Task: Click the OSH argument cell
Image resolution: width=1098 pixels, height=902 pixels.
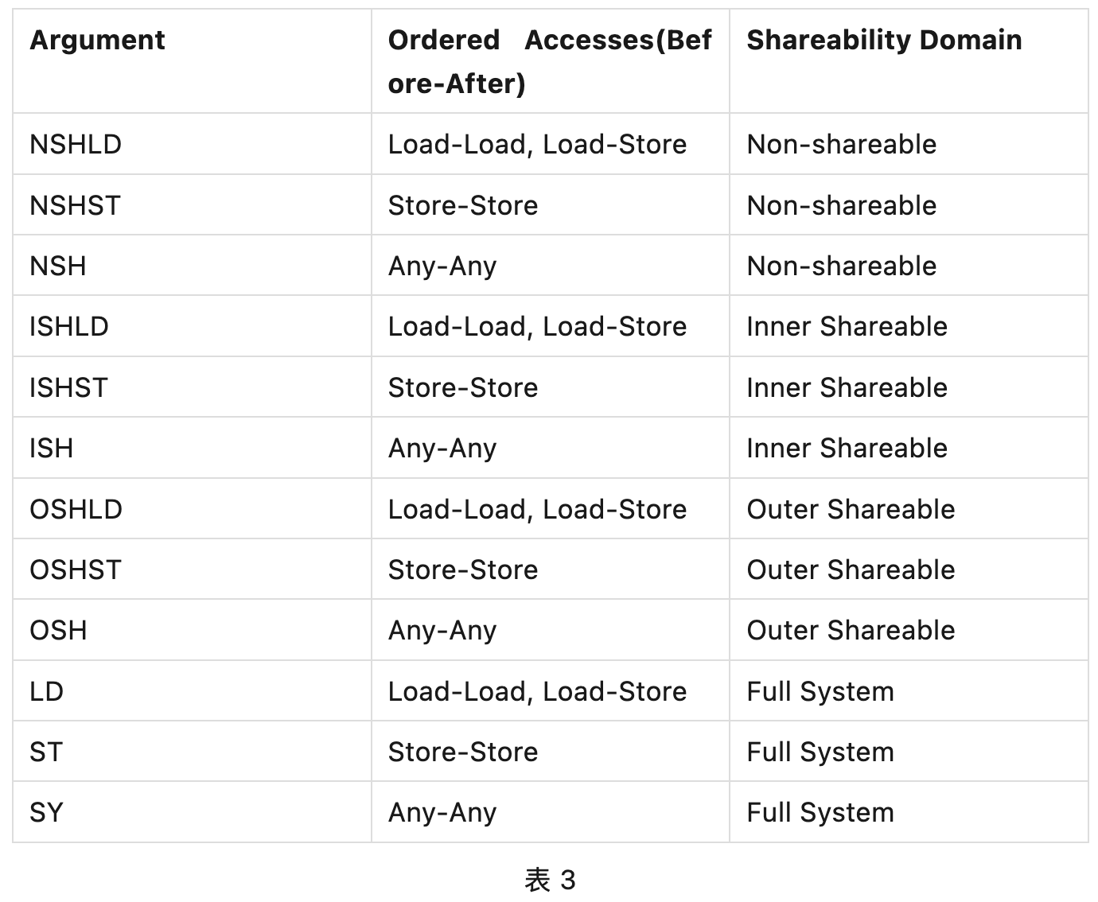Action: click(58, 630)
